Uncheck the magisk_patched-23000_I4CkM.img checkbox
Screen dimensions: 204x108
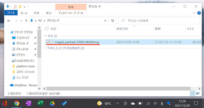click(48, 42)
